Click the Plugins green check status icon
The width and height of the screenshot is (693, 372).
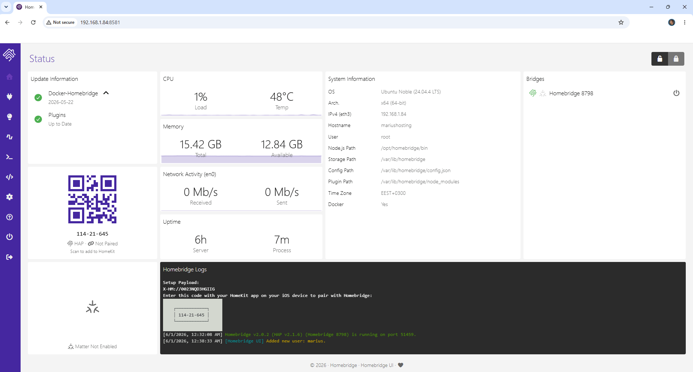(38, 119)
